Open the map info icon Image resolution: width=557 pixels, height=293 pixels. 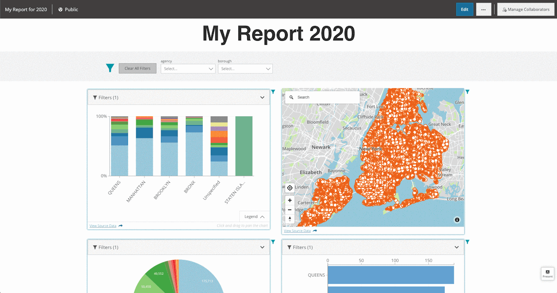coord(457,220)
